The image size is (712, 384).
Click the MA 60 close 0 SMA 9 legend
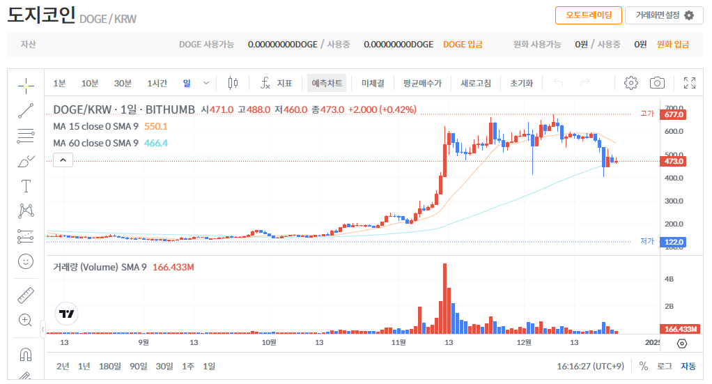95,143
